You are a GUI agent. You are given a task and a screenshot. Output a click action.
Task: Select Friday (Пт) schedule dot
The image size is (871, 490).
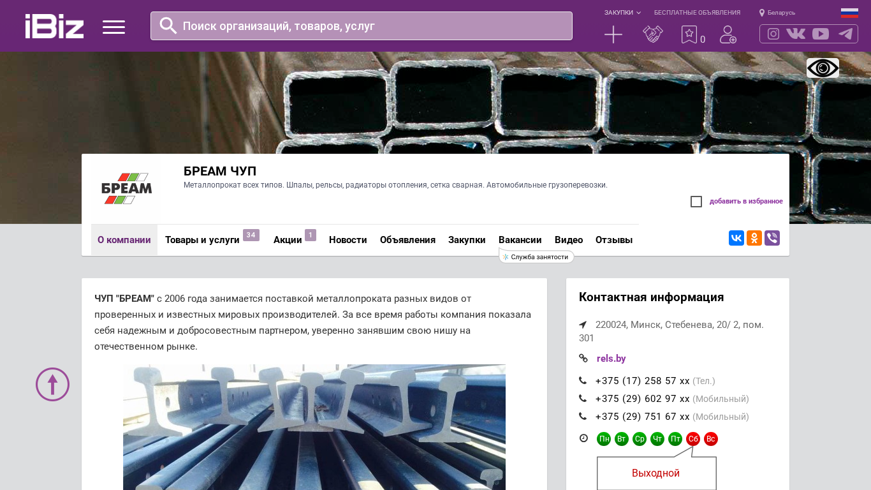(x=675, y=439)
